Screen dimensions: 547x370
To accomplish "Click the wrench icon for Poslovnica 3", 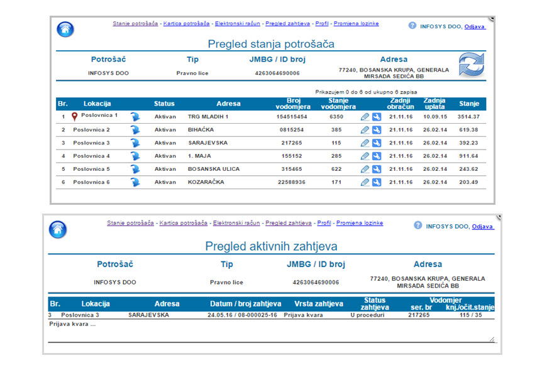I will tap(377, 143).
